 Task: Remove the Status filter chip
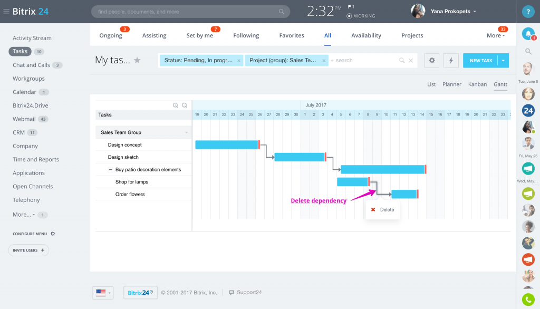point(239,61)
